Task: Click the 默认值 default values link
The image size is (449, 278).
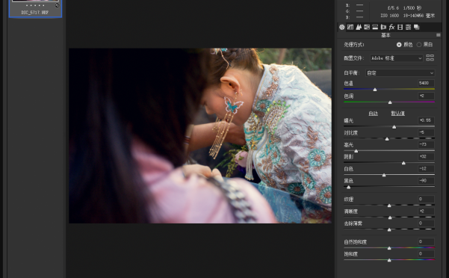Action: pos(397,114)
